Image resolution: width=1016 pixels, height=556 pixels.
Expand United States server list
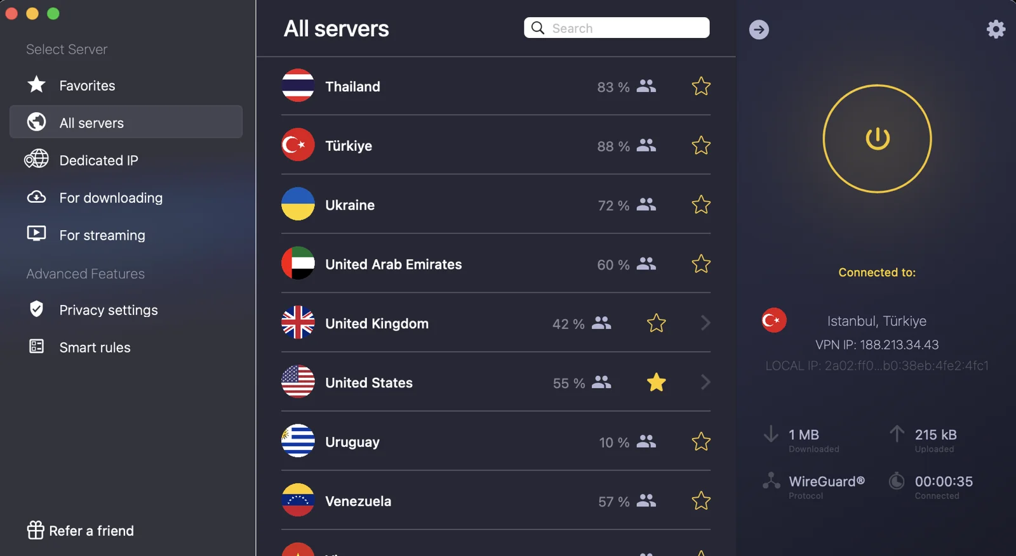(x=705, y=382)
